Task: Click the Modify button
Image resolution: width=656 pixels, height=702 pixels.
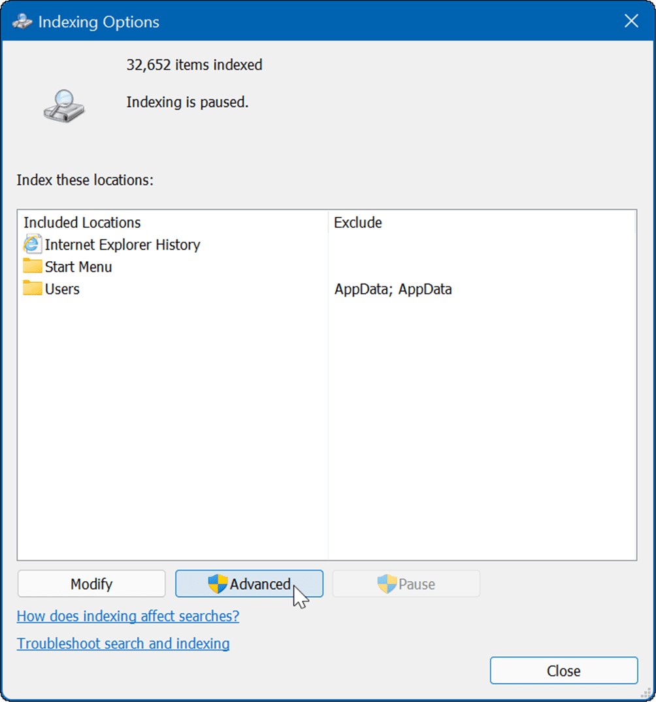Action: tap(91, 583)
